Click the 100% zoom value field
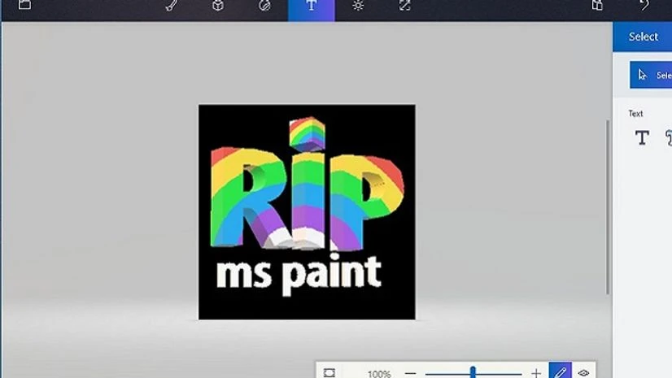 pos(378,374)
